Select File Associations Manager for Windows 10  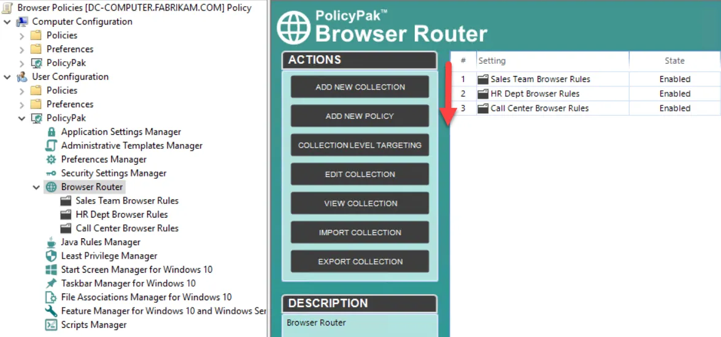coord(146,297)
